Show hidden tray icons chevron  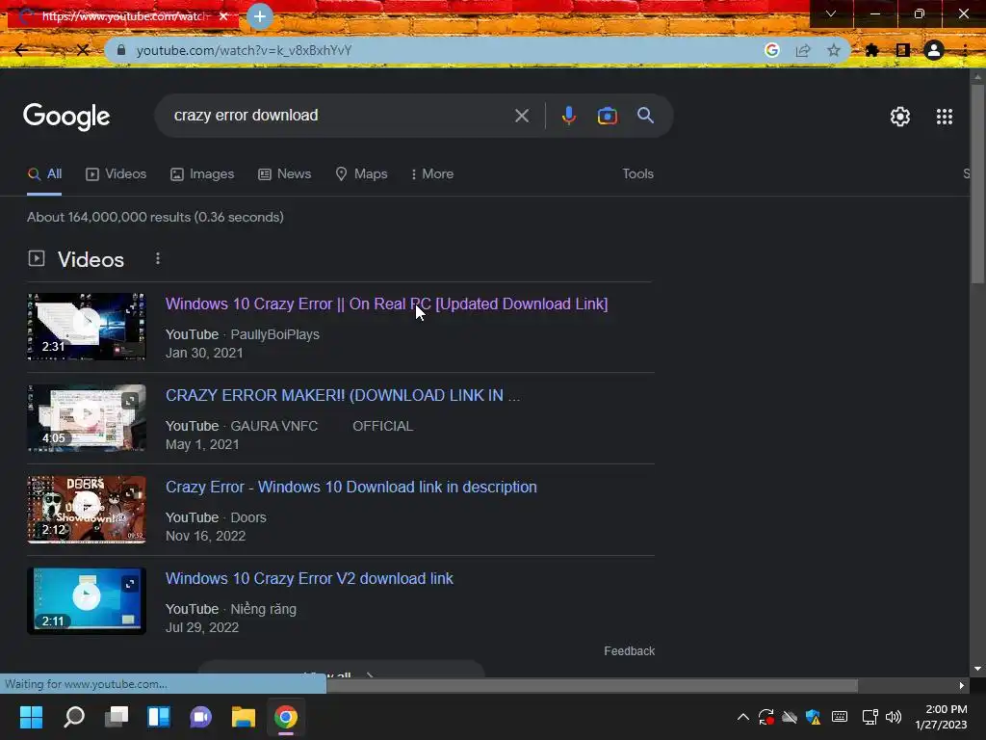point(742,717)
